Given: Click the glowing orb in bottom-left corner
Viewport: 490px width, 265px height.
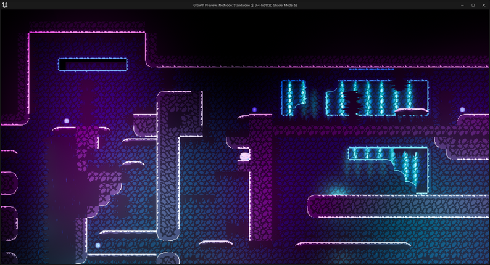Looking at the screenshot, I should (98, 245).
